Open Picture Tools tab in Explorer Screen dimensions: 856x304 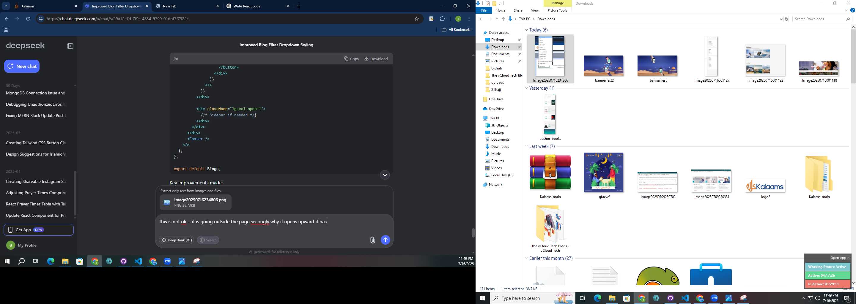click(x=557, y=11)
